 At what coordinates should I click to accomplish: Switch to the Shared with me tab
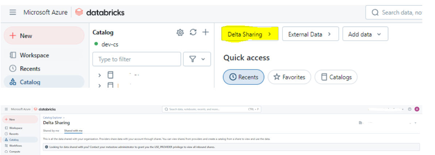click(x=73, y=131)
